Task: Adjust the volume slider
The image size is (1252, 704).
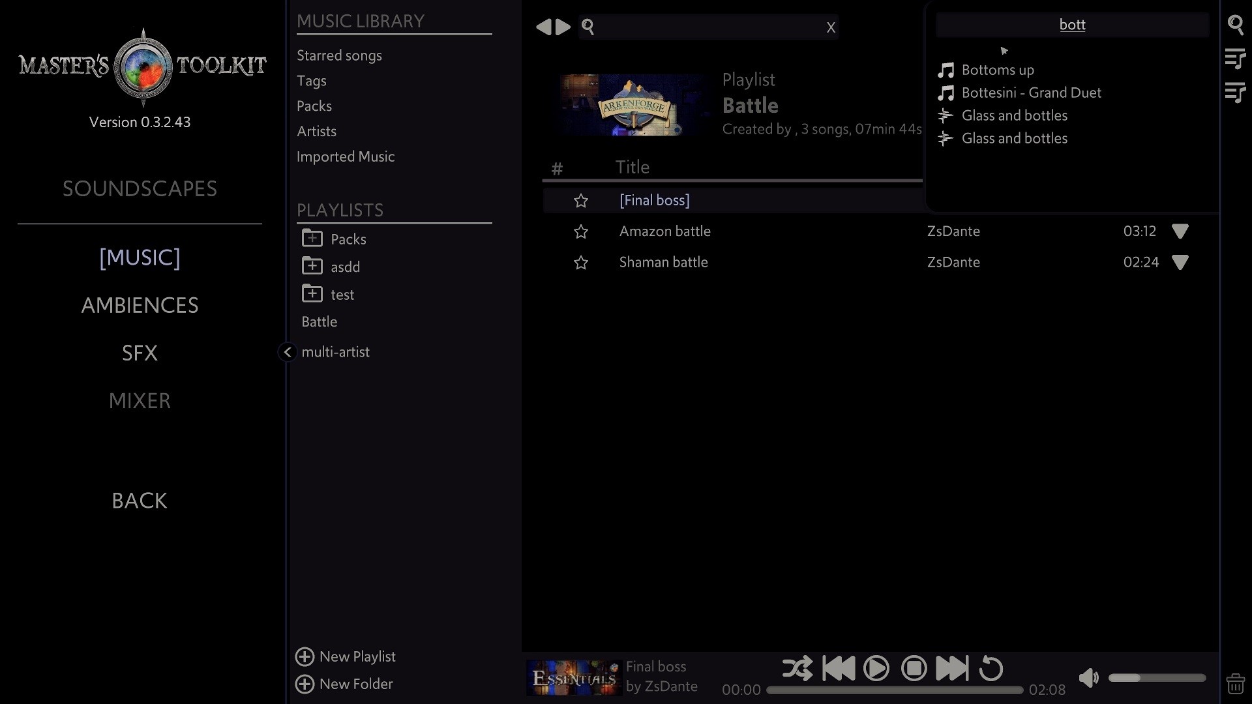Action: pyautogui.click(x=1157, y=678)
